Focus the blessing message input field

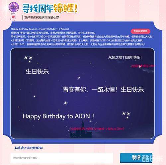(x=62, y=158)
